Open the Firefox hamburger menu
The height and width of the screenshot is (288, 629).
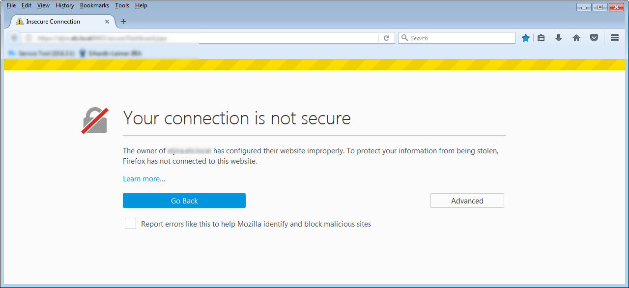coord(615,37)
